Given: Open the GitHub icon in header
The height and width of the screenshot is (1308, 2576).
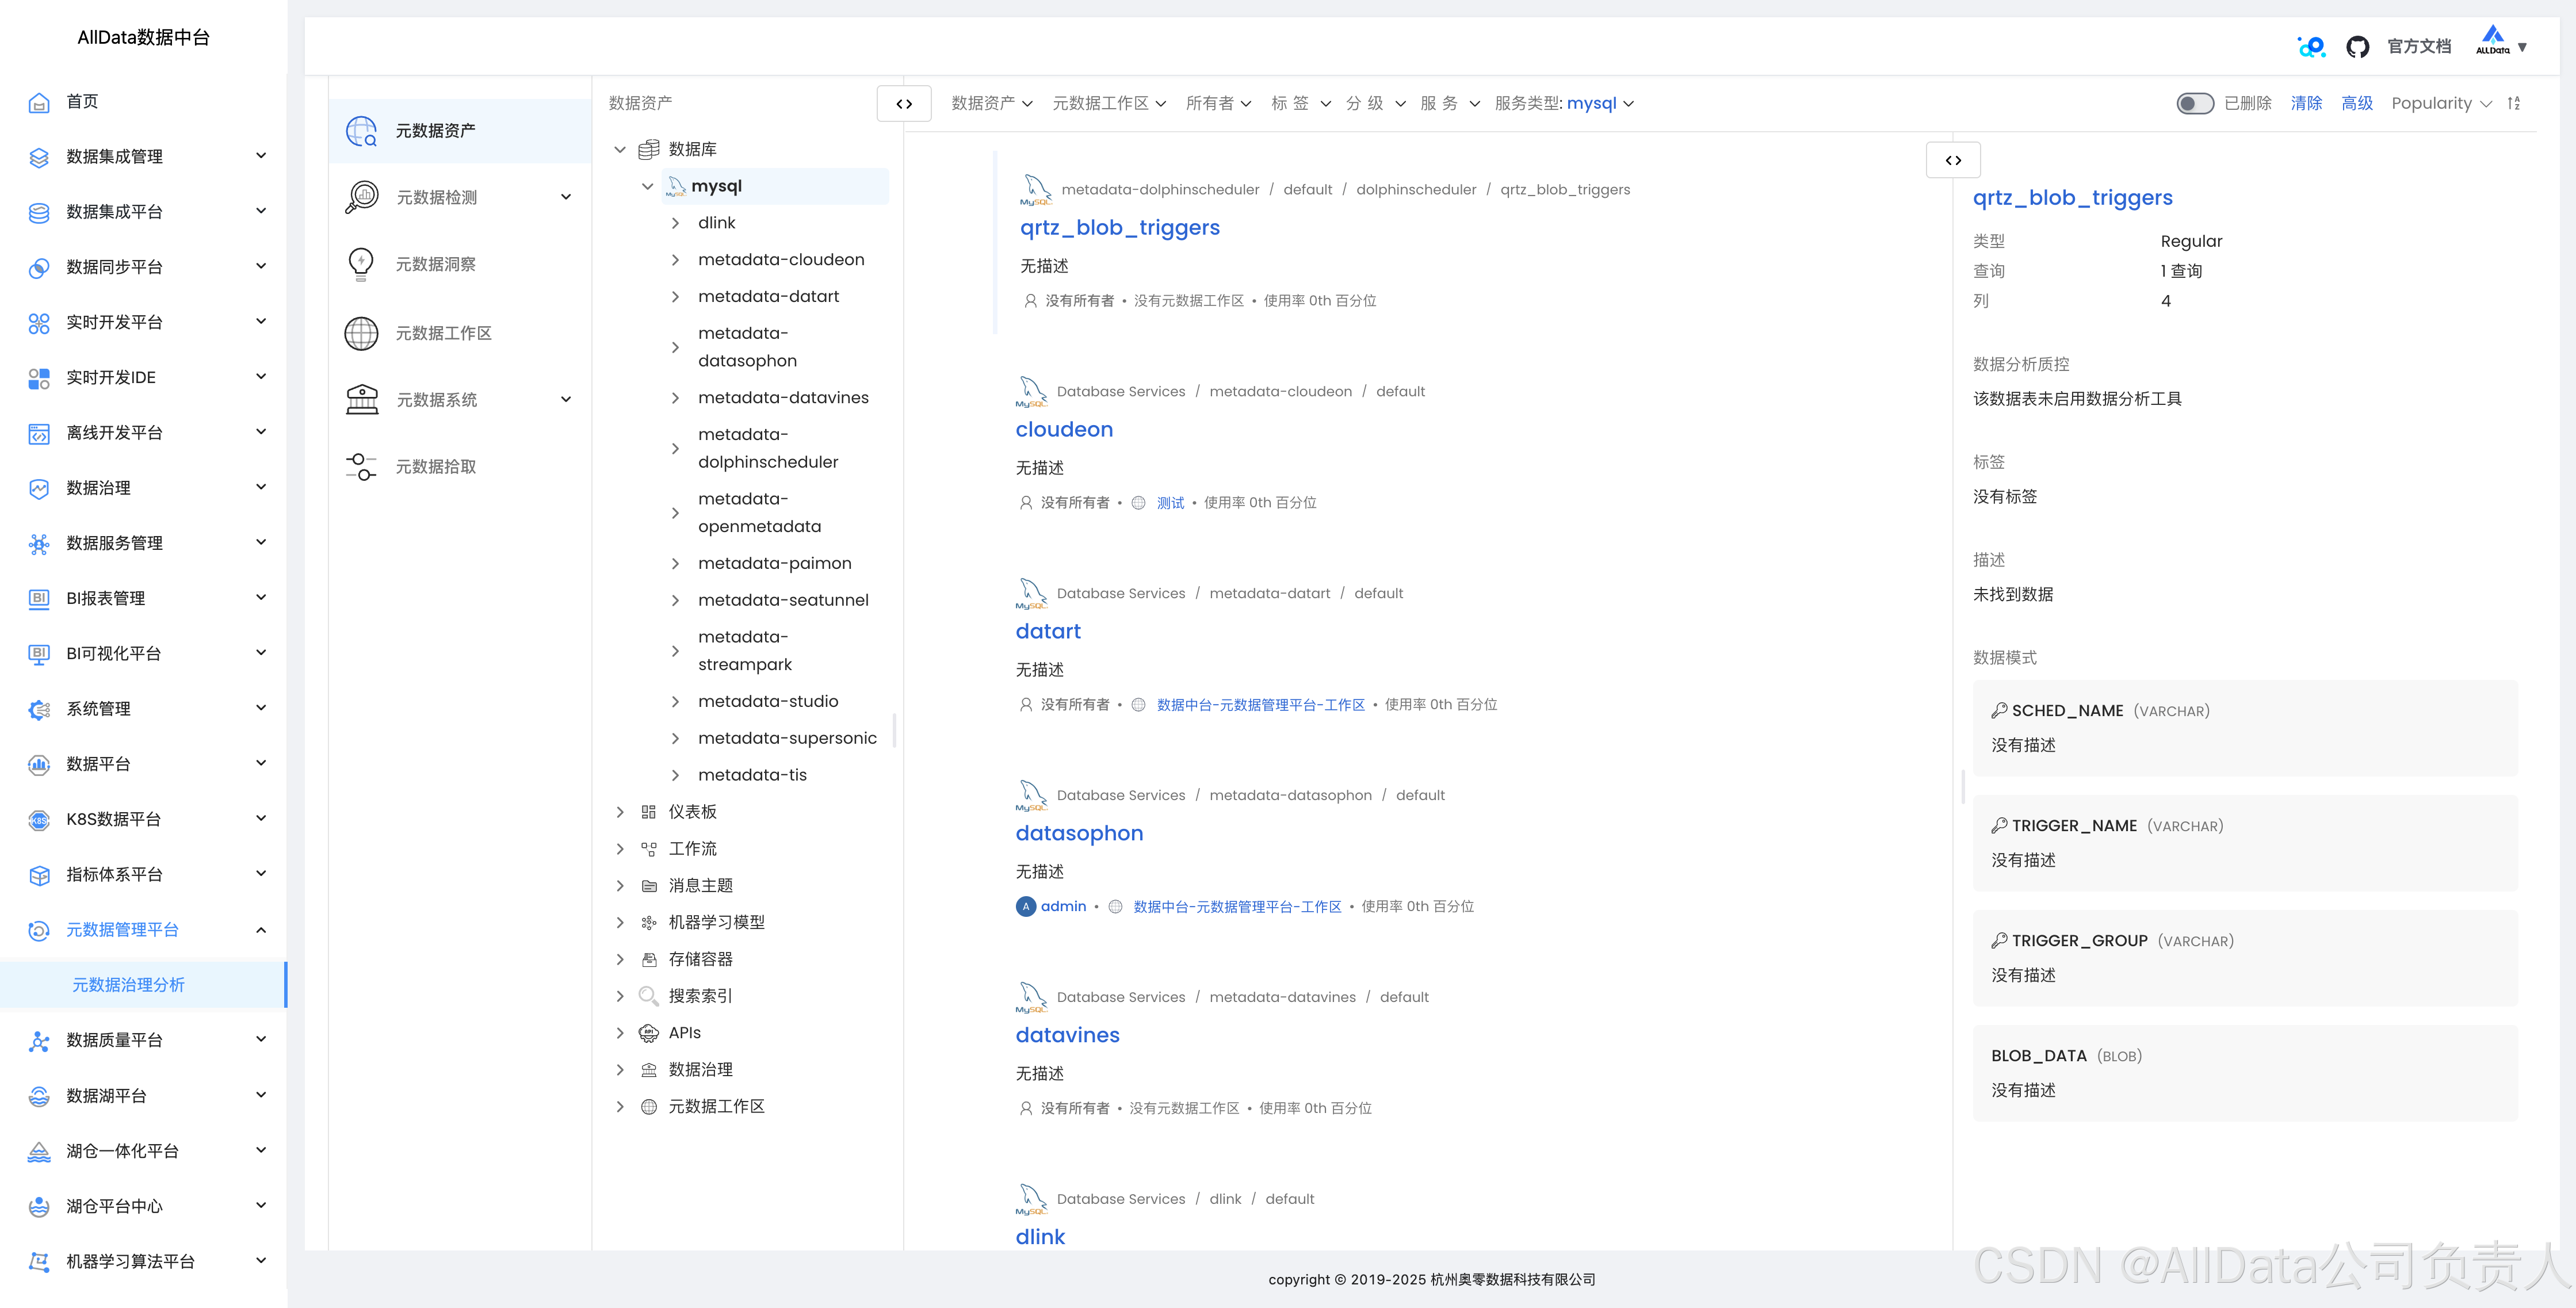Looking at the screenshot, I should [2357, 47].
